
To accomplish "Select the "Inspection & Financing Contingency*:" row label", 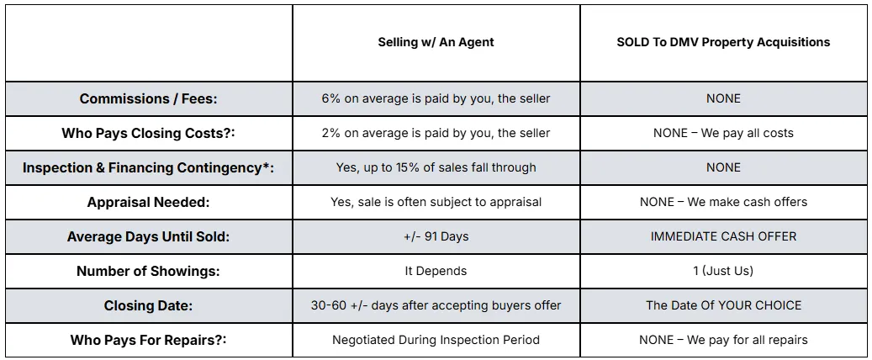I will pos(148,168).
